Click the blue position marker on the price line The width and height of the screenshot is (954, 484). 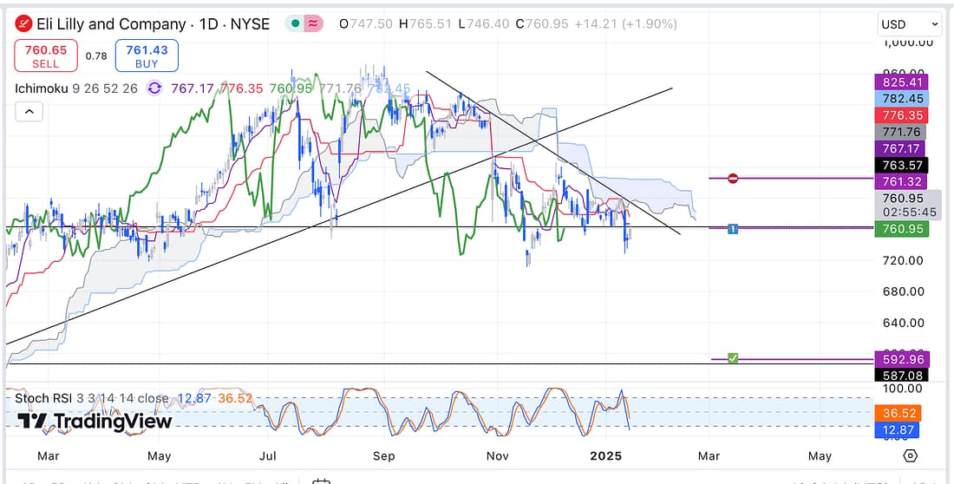coord(733,228)
